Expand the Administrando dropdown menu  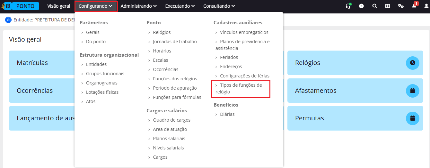tap(138, 6)
